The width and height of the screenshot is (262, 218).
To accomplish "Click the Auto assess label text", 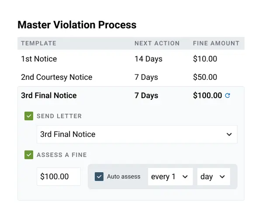I will tap(124, 177).
